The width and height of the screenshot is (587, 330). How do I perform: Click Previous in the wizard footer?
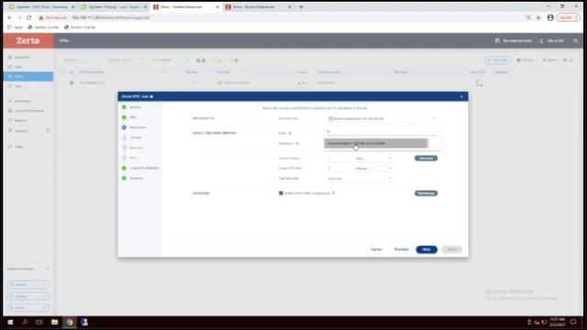point(402,249)
